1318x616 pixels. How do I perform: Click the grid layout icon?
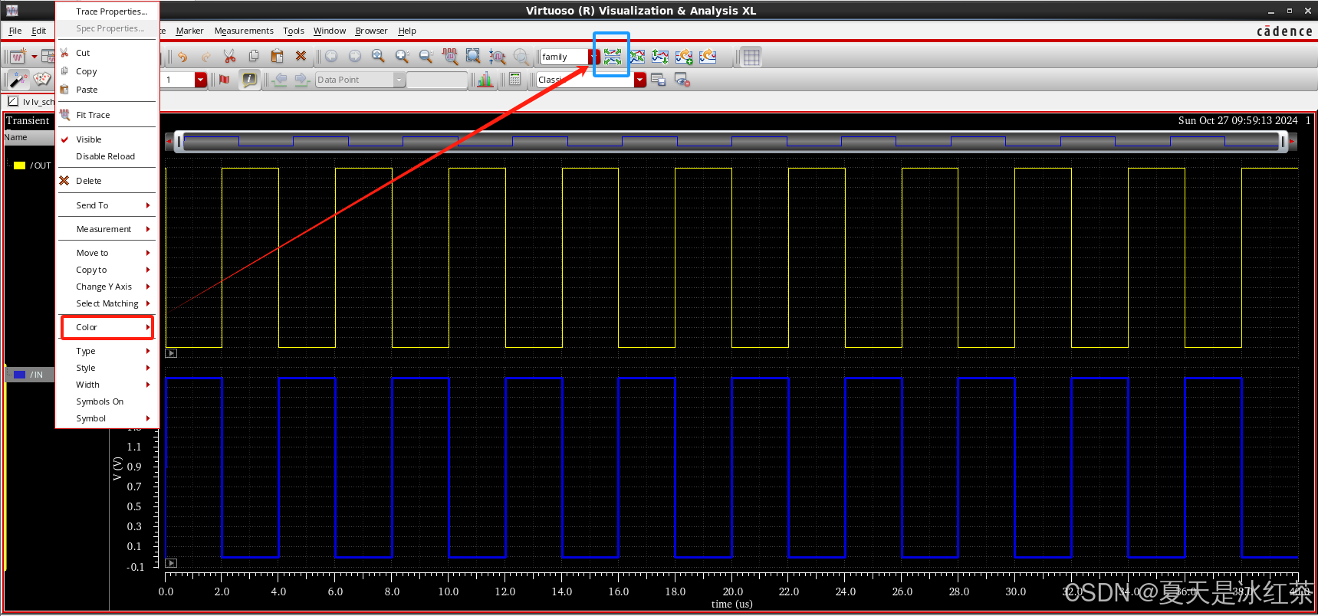(751, 57)
